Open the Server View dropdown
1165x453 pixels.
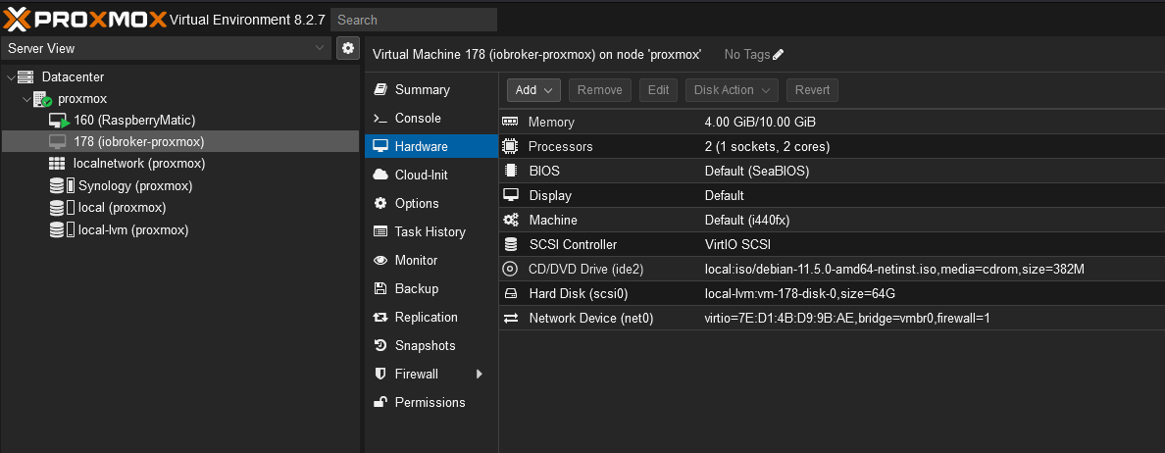click(x=167, y=48)
